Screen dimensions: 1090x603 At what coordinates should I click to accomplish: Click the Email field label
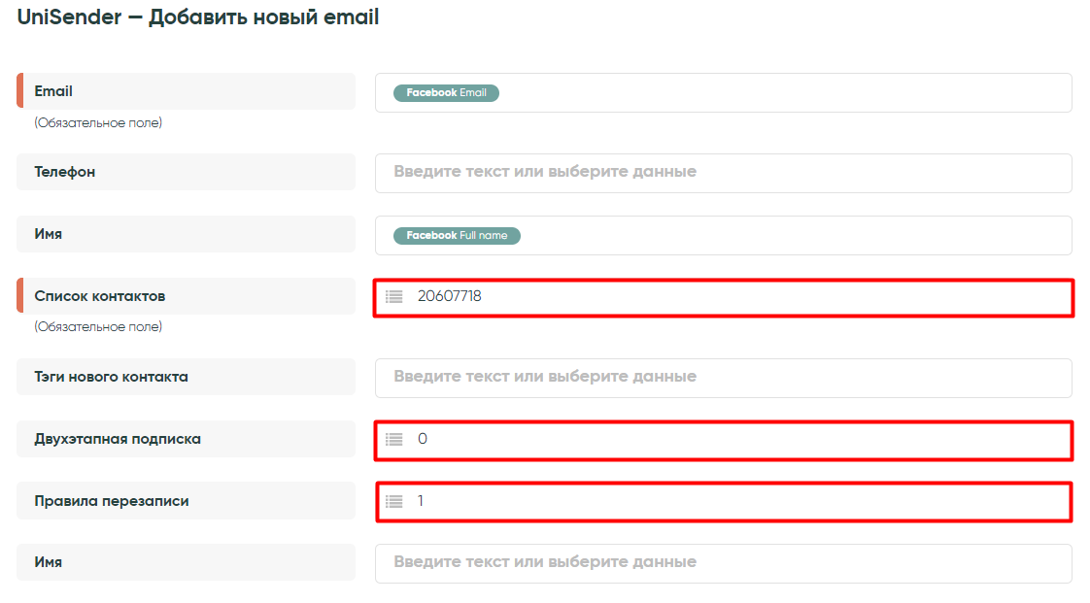tap(53, 91)
